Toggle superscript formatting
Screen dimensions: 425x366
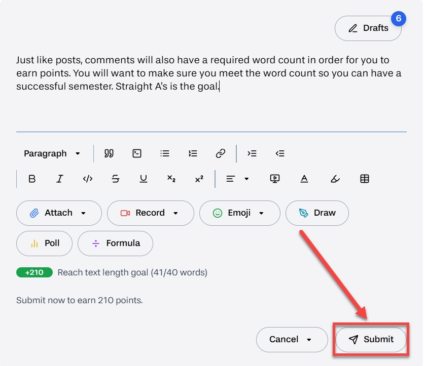pos(199,179)
